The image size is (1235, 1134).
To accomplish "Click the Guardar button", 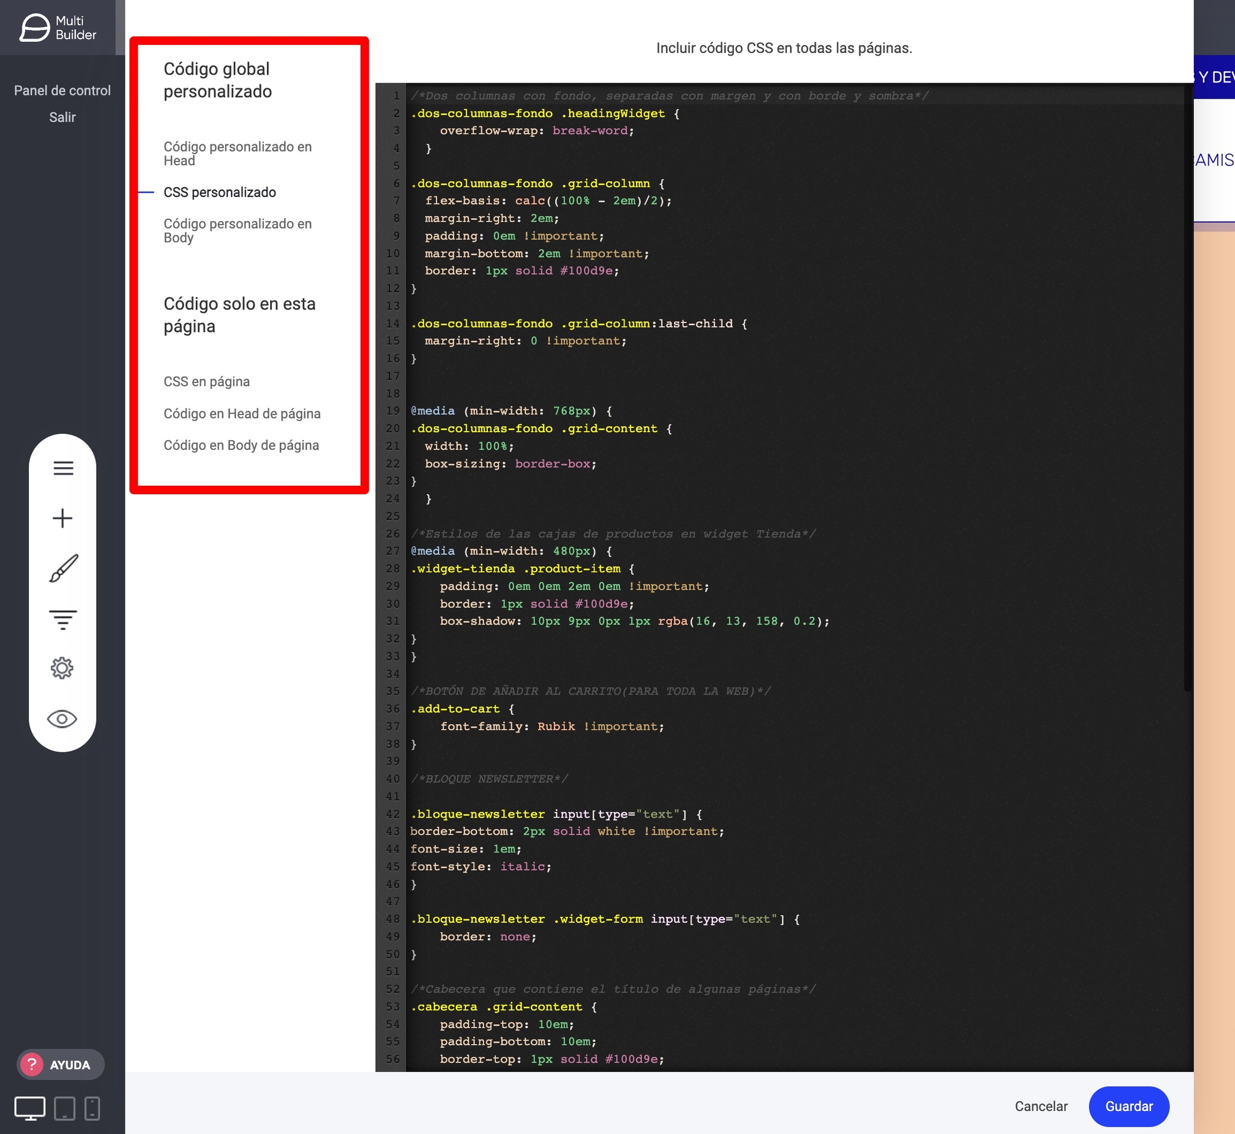I will (1128, 1106).
